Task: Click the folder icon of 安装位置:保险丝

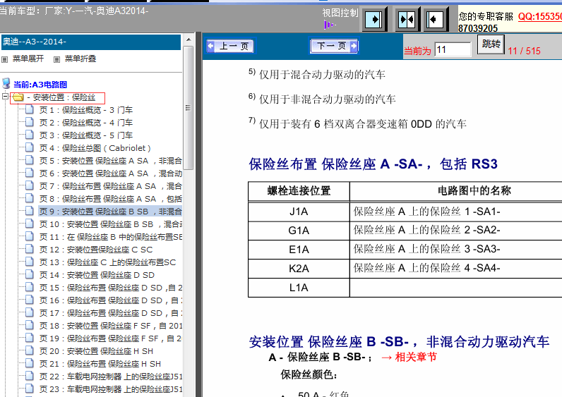Action: click(x=18, y=97)
